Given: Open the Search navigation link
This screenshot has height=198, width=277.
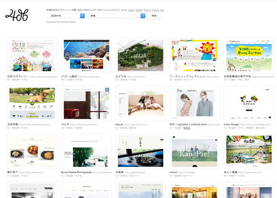Looking at the screenshot, I should pyautogui.click(x=147, y=10).
